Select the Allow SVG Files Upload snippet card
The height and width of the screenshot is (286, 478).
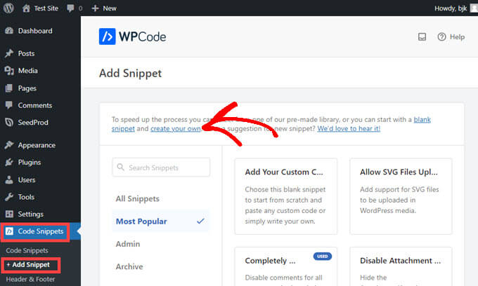tap(401, 196)
